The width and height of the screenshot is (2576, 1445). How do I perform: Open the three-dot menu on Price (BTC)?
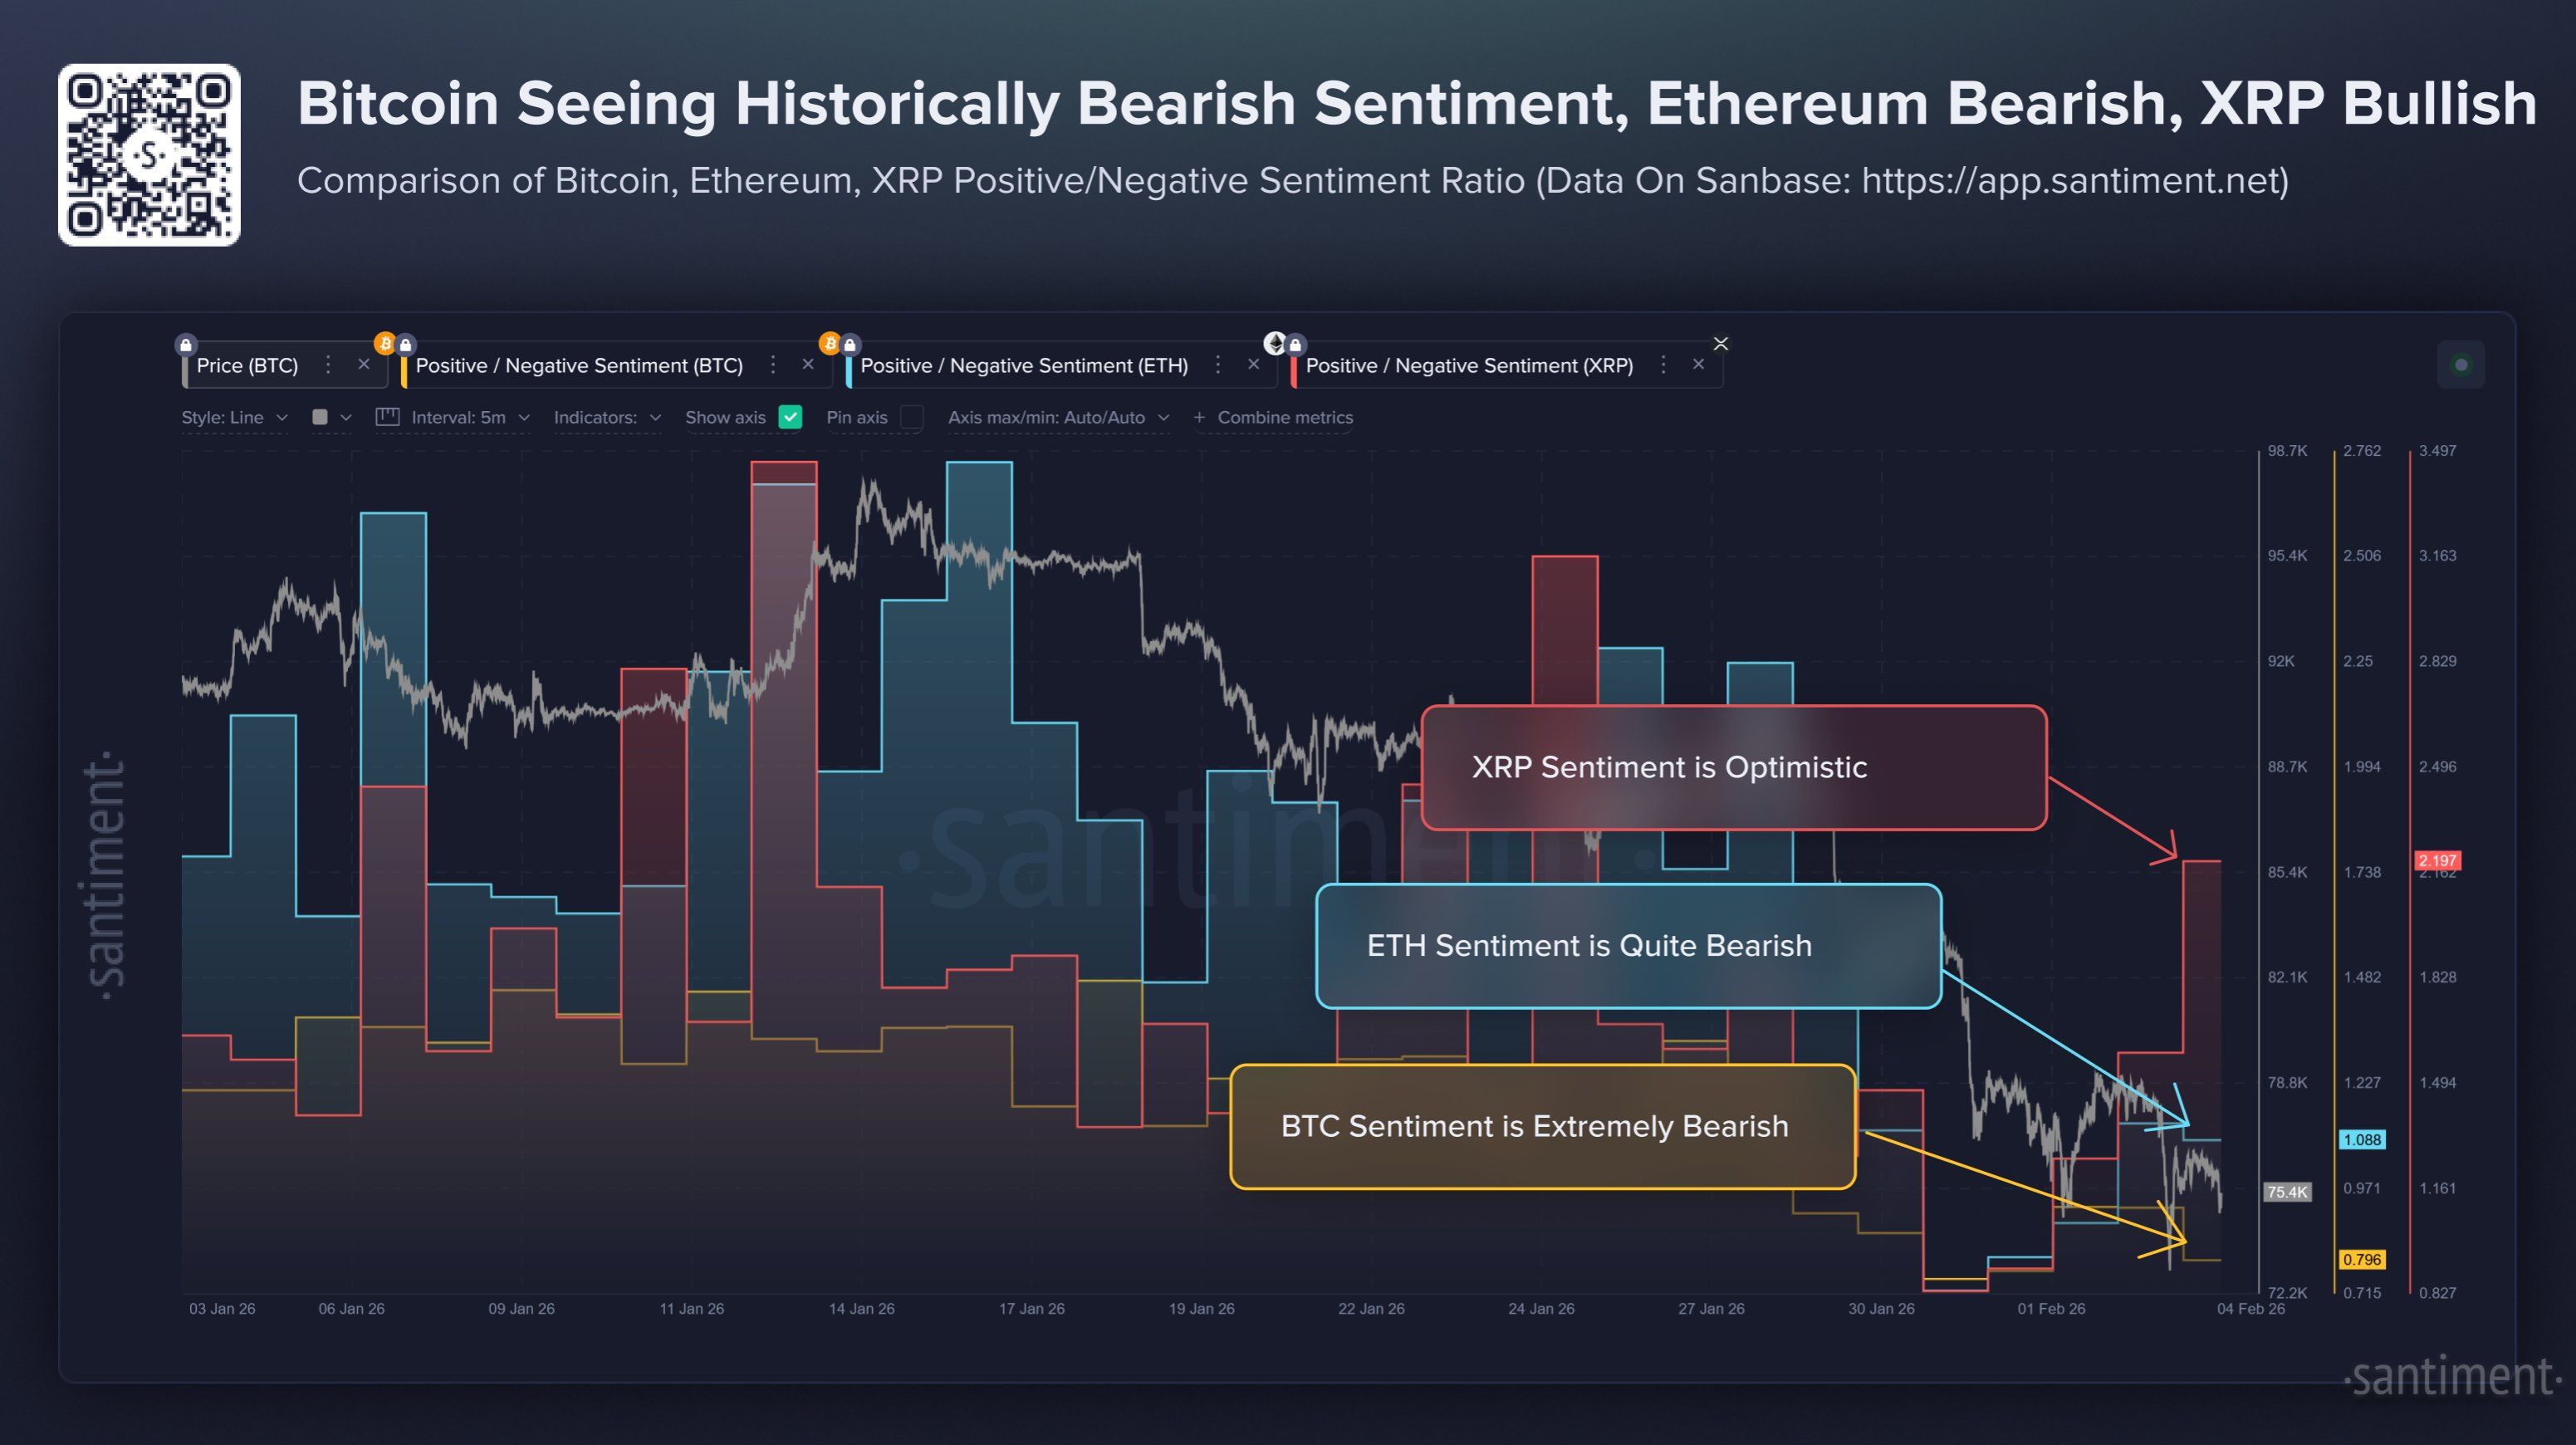click(329, 364)
